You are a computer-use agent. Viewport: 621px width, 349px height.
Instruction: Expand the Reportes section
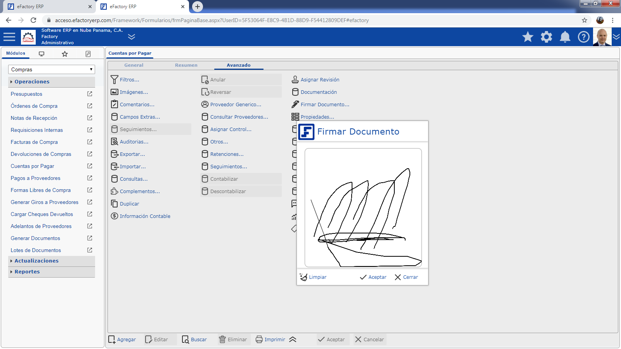[x=52, y=272]
